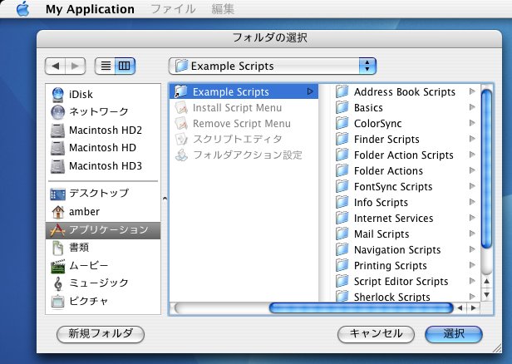Expand Printing Scripts via its arrow
The image size is (512, 364).
(x=472, y=265)
